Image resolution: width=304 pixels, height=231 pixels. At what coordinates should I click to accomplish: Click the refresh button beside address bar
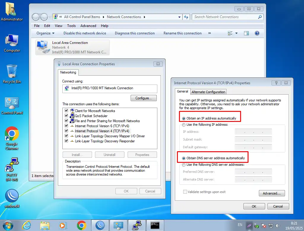[x=186, y=17]
